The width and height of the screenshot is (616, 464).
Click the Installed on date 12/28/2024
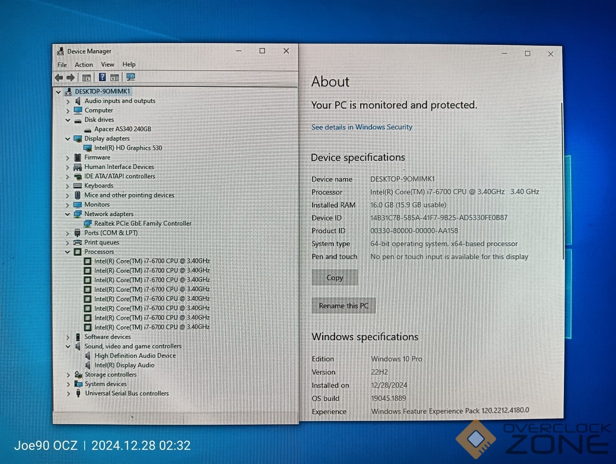[x=389, y=386]
